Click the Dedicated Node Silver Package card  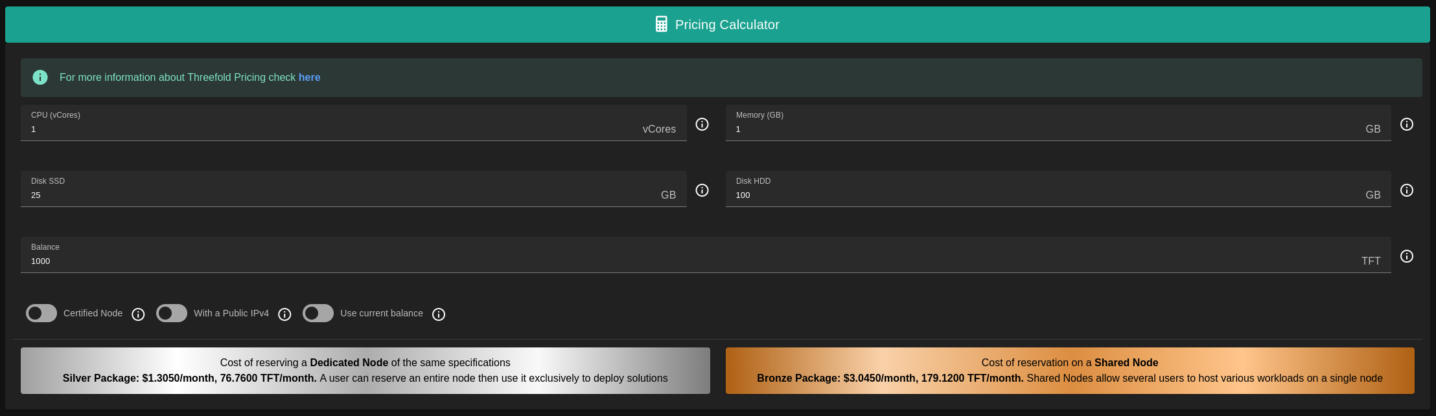(365, 371)
